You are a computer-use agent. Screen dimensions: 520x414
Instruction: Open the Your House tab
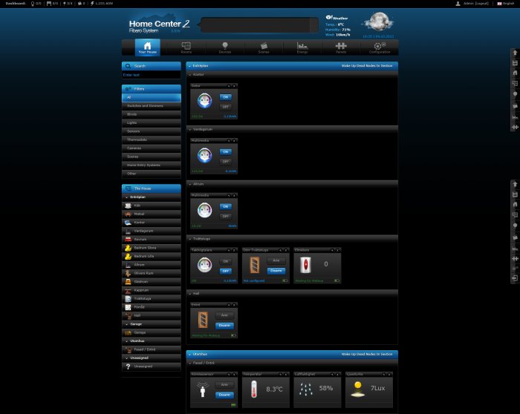(148, 47)
